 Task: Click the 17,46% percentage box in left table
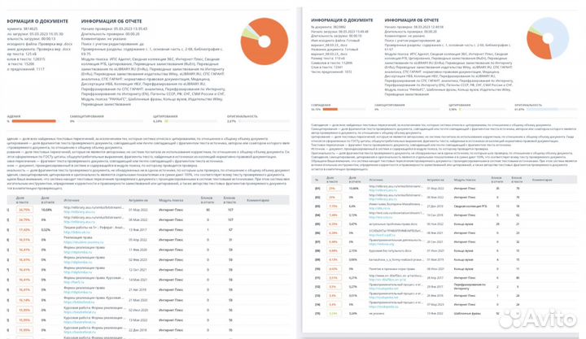click(x=24, y=230)
